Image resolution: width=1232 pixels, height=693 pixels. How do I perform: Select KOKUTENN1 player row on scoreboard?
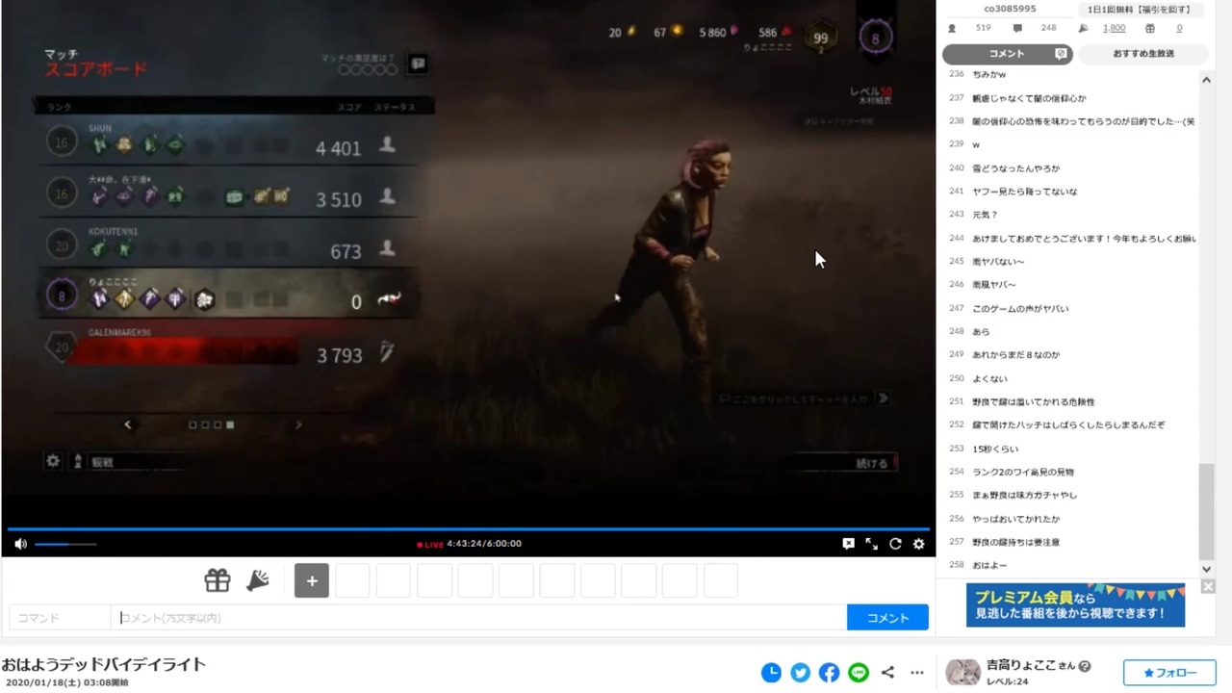(231, 246)
